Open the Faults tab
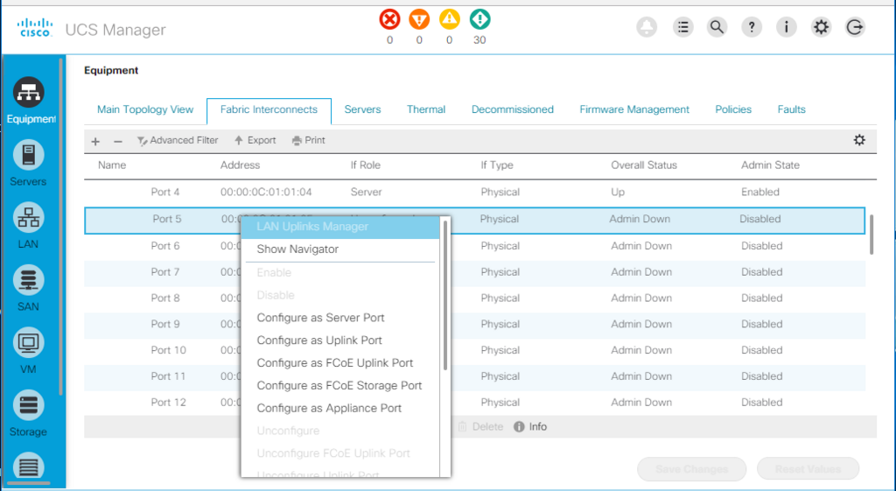 [x=791, y=109]
